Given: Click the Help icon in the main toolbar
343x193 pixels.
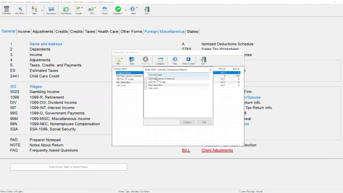Looking at the screenshot, I should coord(133,10).
